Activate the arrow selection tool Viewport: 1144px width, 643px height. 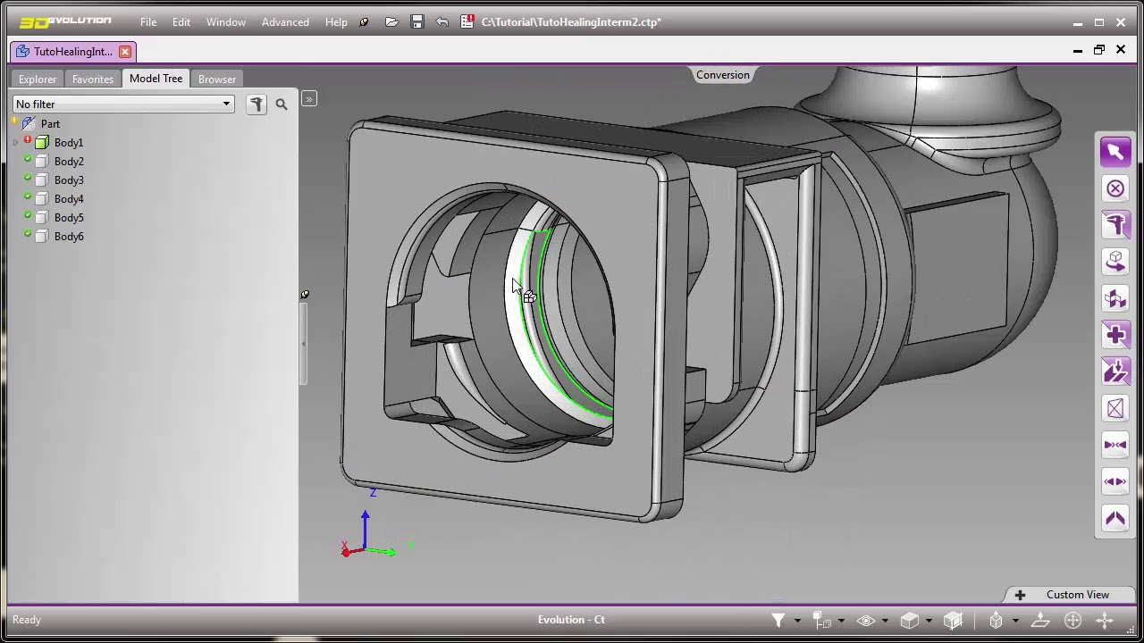[x=1115, y=152]
